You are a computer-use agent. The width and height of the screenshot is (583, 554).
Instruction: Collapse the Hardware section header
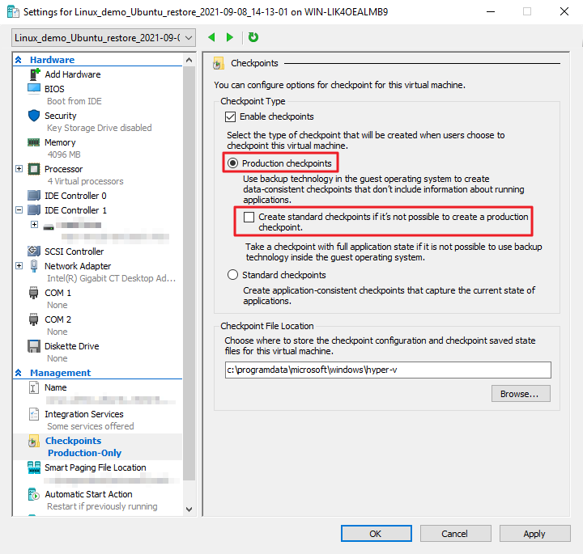(19, 60)
